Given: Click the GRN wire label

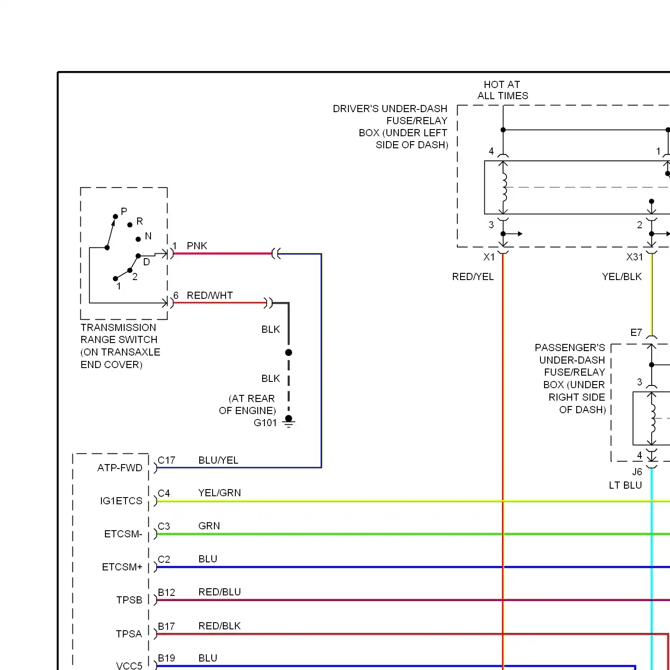Looking at the screenshot, I should click(x=209, y=526).
